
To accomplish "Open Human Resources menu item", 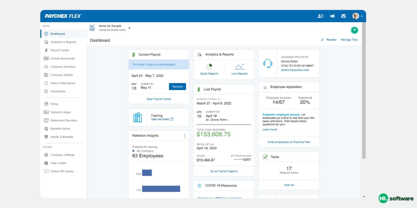I will (x=63, y=59).
